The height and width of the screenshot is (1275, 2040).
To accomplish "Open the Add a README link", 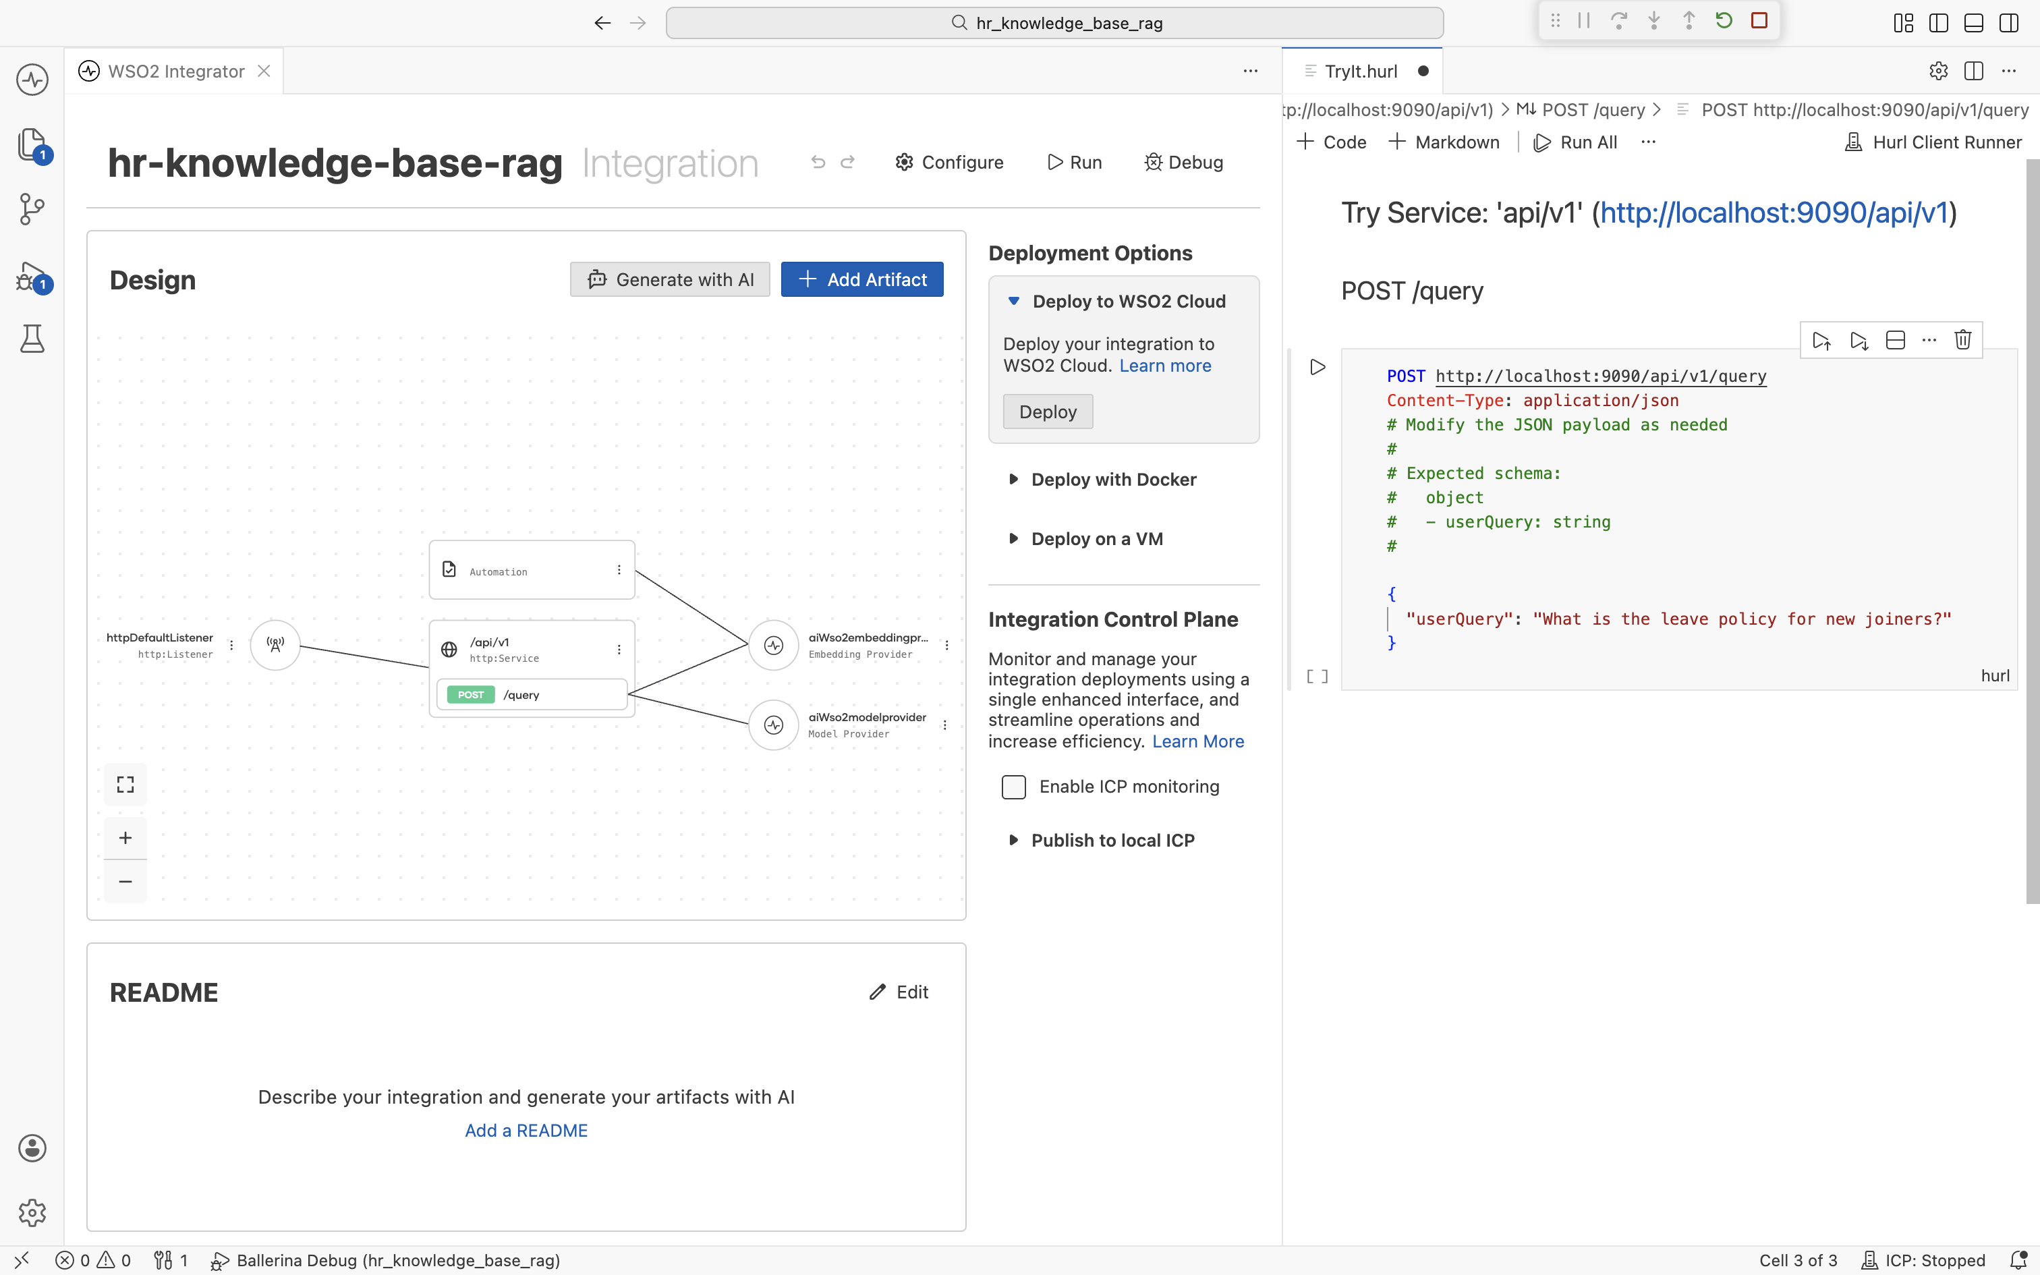I will [x=526, y=1131].
